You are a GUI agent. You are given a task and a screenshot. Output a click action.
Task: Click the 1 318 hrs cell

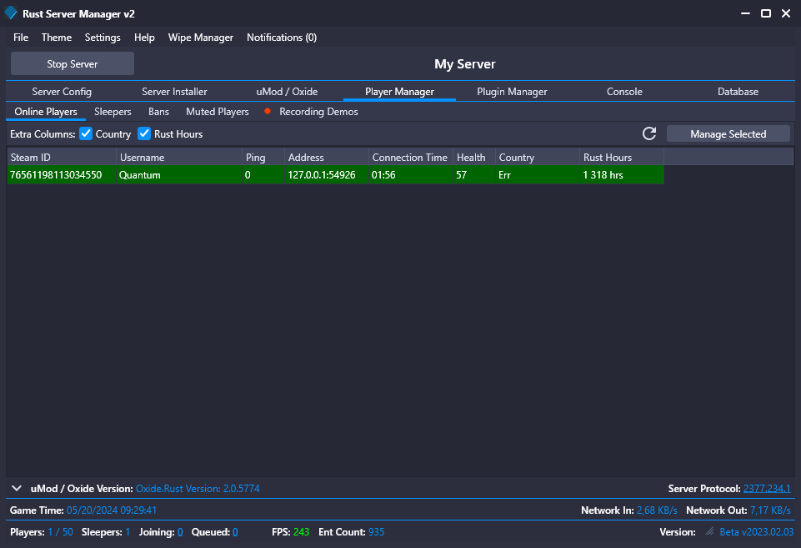(622, 175)
